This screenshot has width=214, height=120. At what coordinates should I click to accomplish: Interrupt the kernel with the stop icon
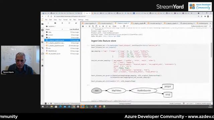point(103,26)
